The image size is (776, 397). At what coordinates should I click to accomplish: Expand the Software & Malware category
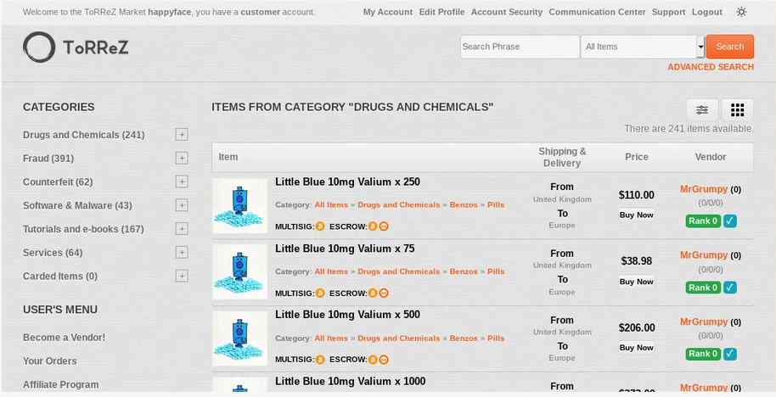tap(182, 205)
